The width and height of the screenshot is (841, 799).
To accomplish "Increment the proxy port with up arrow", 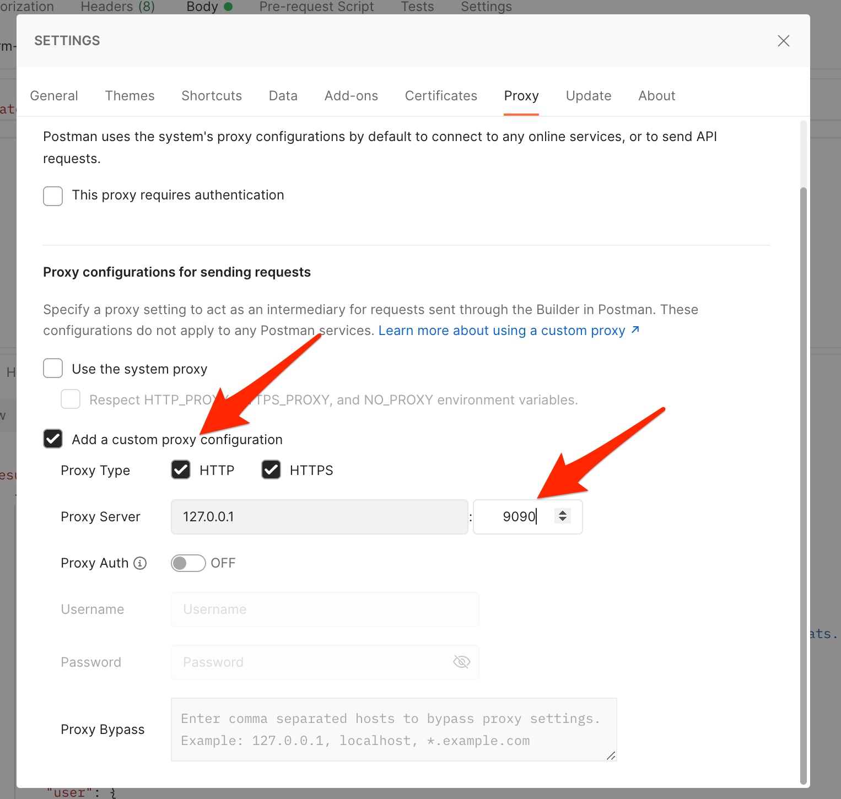I will [x=563, y=512].
